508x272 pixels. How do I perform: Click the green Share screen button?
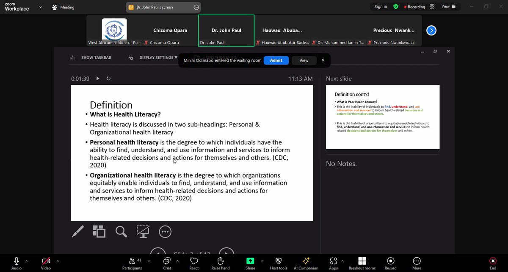pos(250,261)
